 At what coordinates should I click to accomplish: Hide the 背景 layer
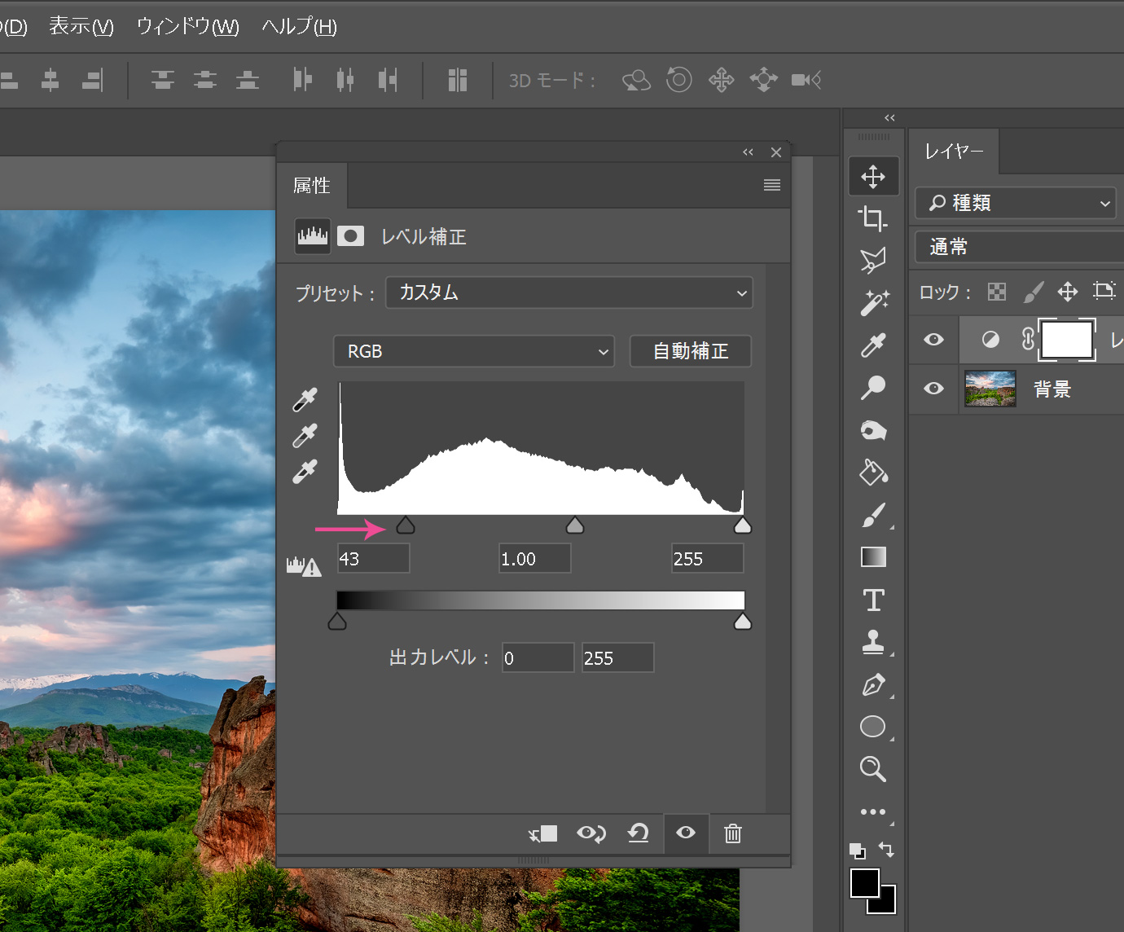(x=933, y=389)
